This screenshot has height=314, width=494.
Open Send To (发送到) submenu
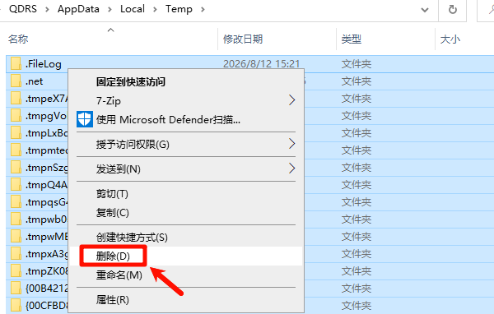coord(186,169)
